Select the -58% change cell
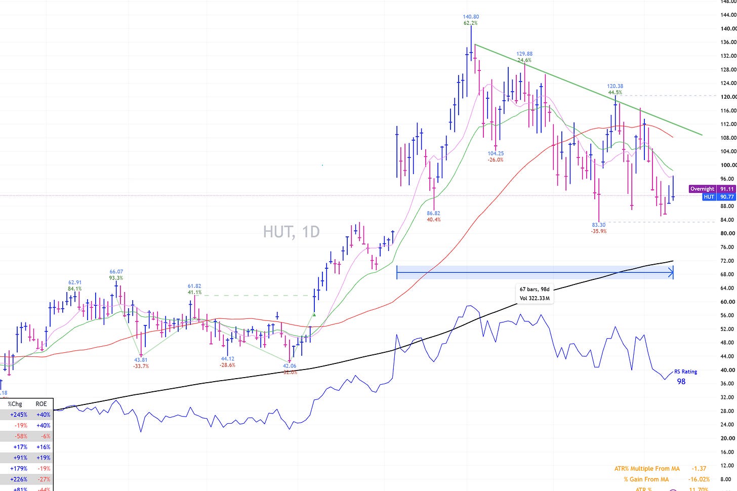Viewport: 737px width, 491px height. point(21,436)
